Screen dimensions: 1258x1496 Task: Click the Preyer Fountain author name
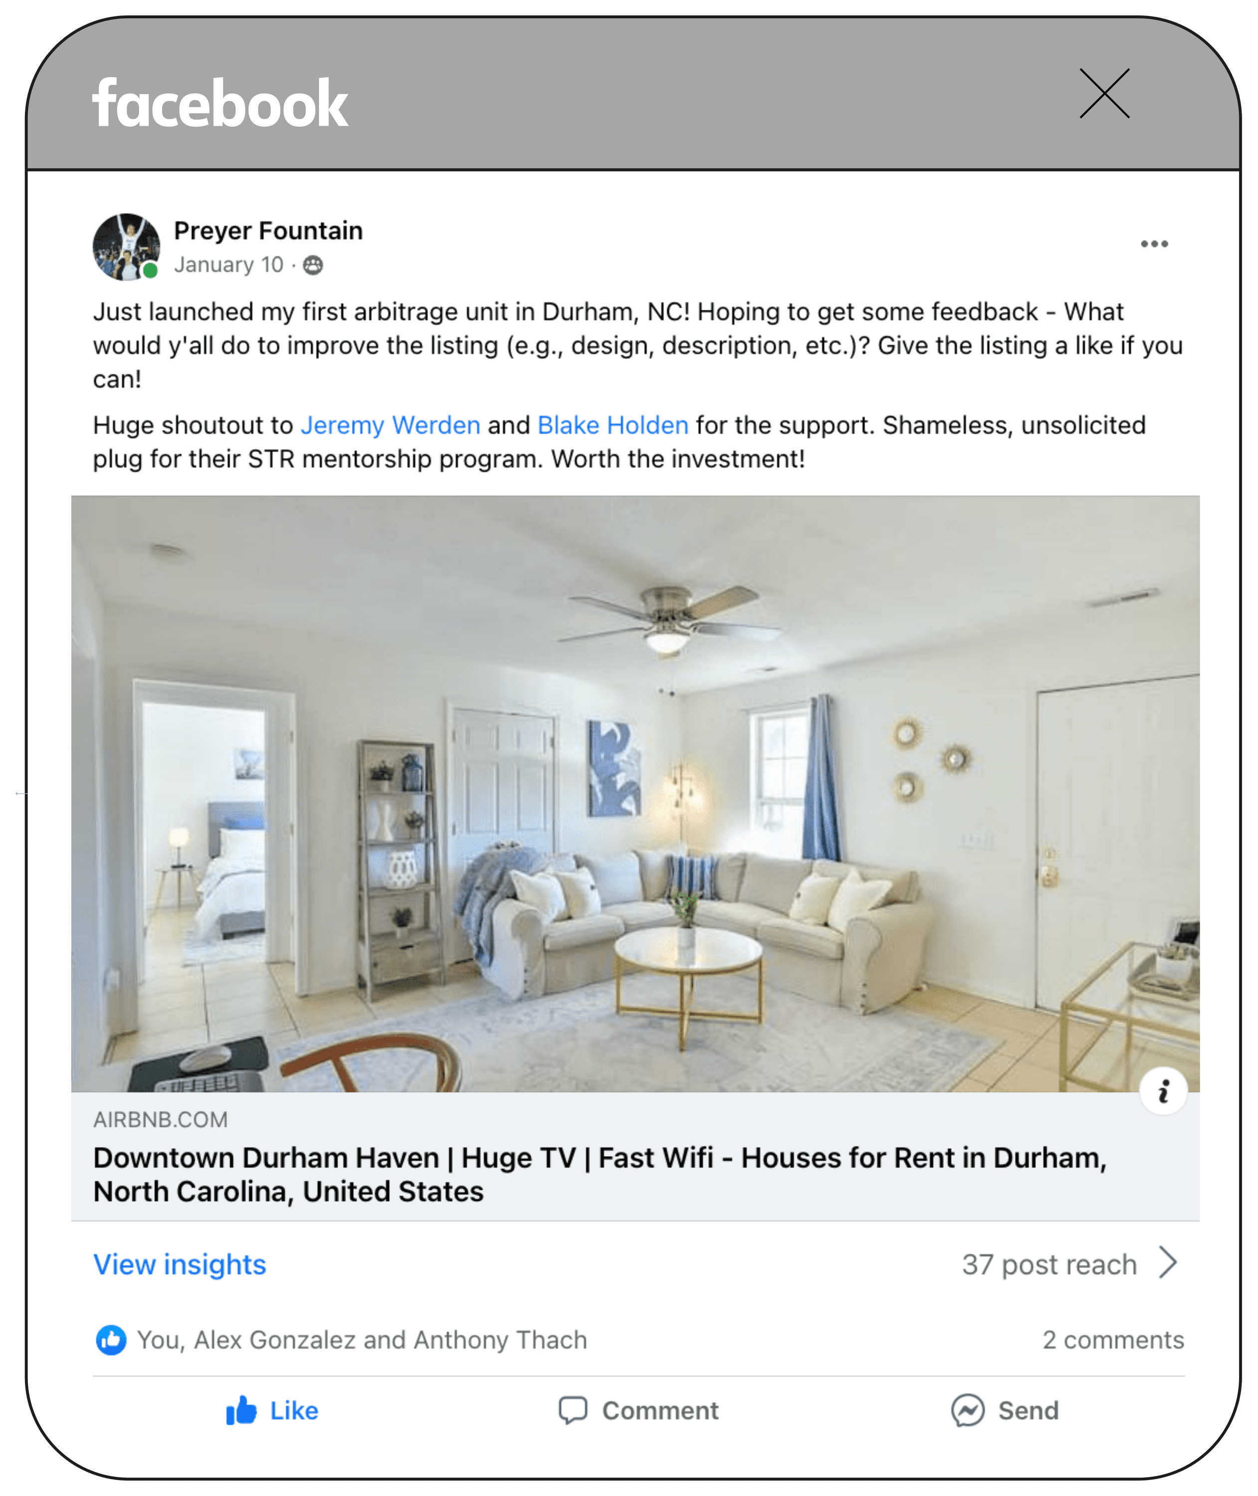[268, 231]
